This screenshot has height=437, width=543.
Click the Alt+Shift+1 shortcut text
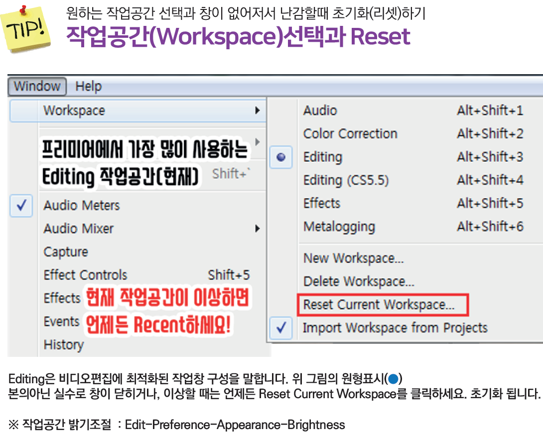490,110
